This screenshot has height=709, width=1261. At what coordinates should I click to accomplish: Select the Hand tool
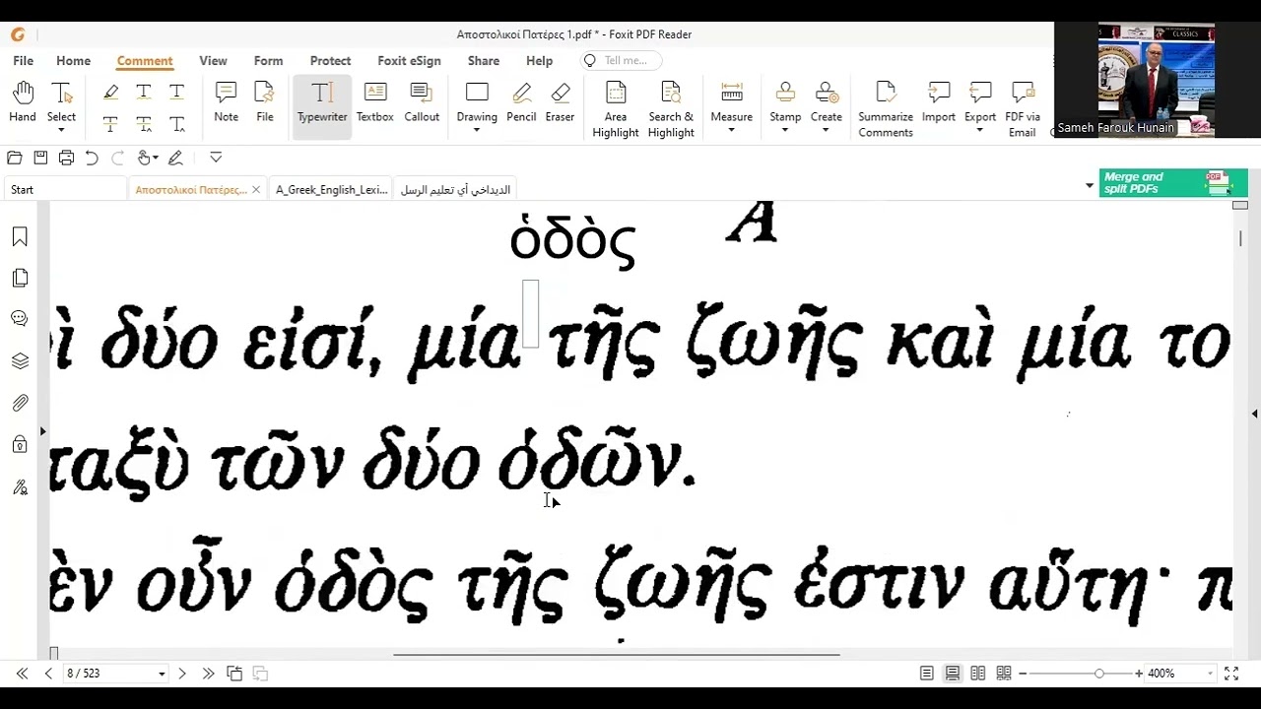tap(23, 103)
